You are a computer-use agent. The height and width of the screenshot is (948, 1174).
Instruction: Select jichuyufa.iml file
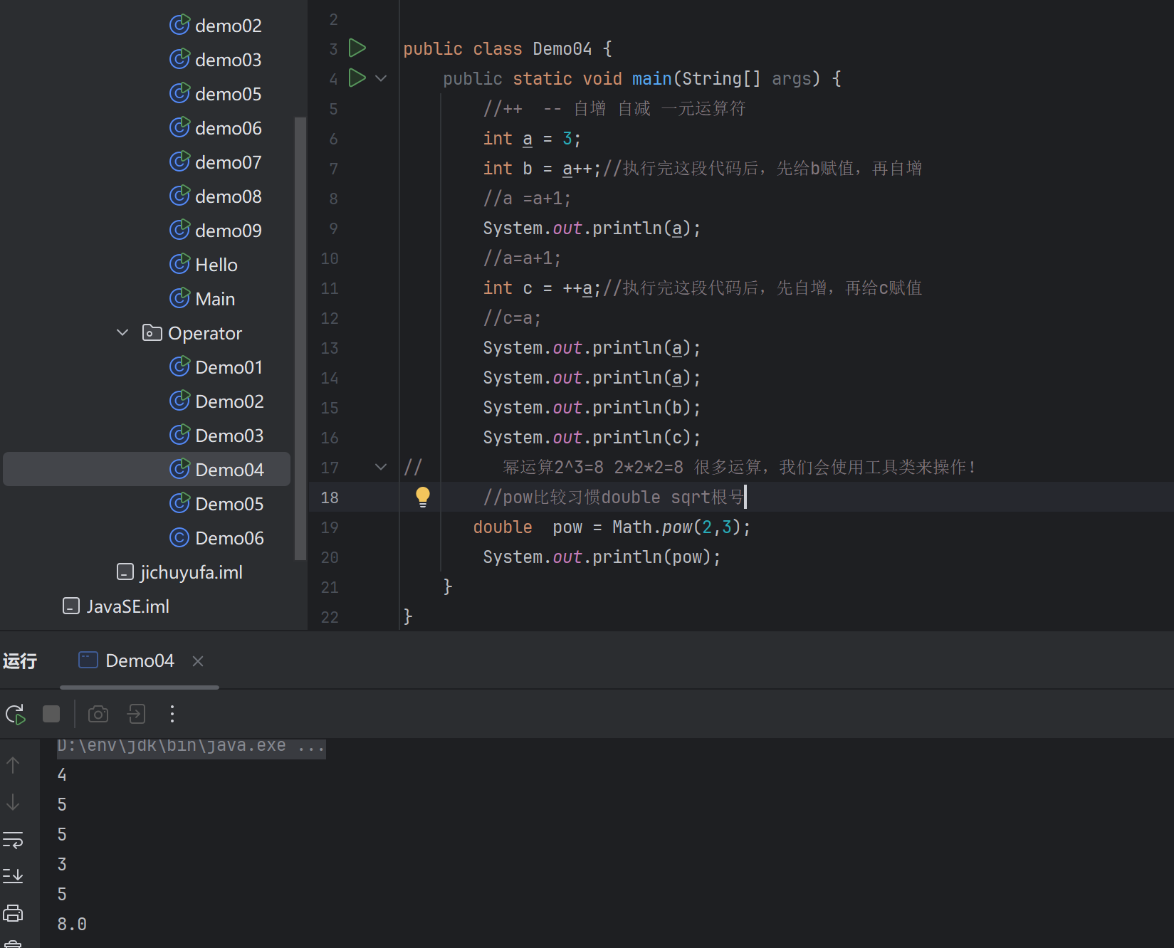point(179,572)
